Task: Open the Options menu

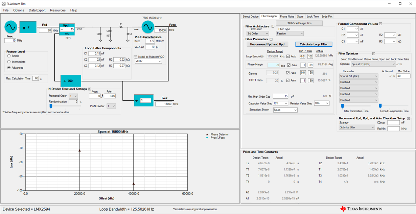Action: click(19, 10)
